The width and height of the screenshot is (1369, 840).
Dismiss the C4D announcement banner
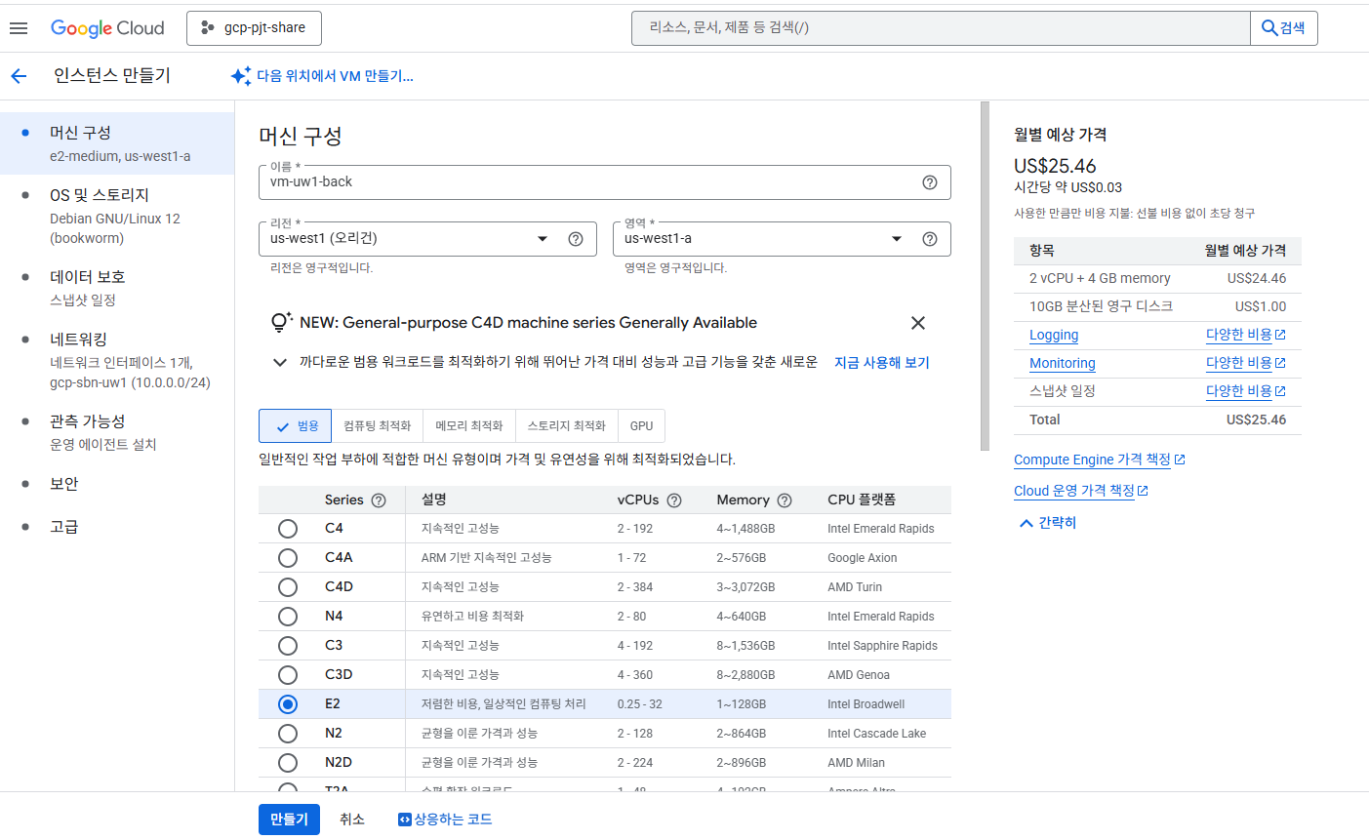918,323
